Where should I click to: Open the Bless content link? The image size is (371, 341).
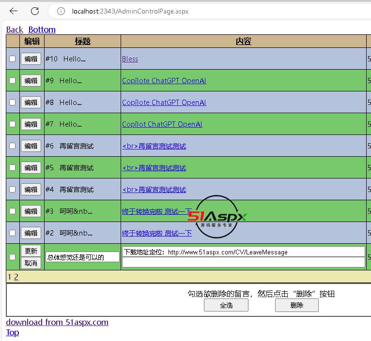point(130,59)
